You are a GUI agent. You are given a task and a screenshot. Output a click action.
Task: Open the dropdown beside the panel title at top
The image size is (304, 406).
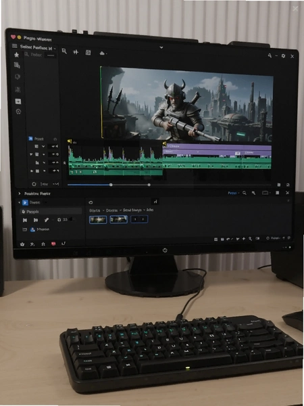(55, 49)
